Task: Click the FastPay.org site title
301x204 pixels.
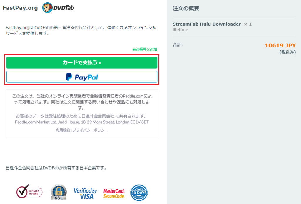Action: point(20,8)
